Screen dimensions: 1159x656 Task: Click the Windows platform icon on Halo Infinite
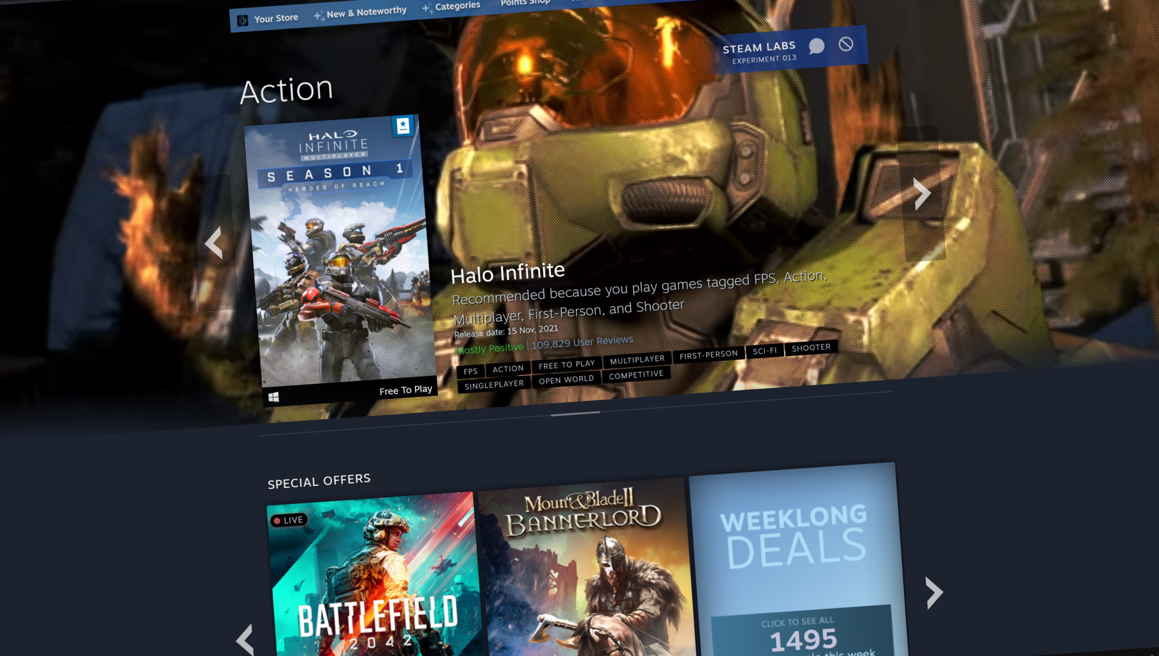(x=273, y=396)
